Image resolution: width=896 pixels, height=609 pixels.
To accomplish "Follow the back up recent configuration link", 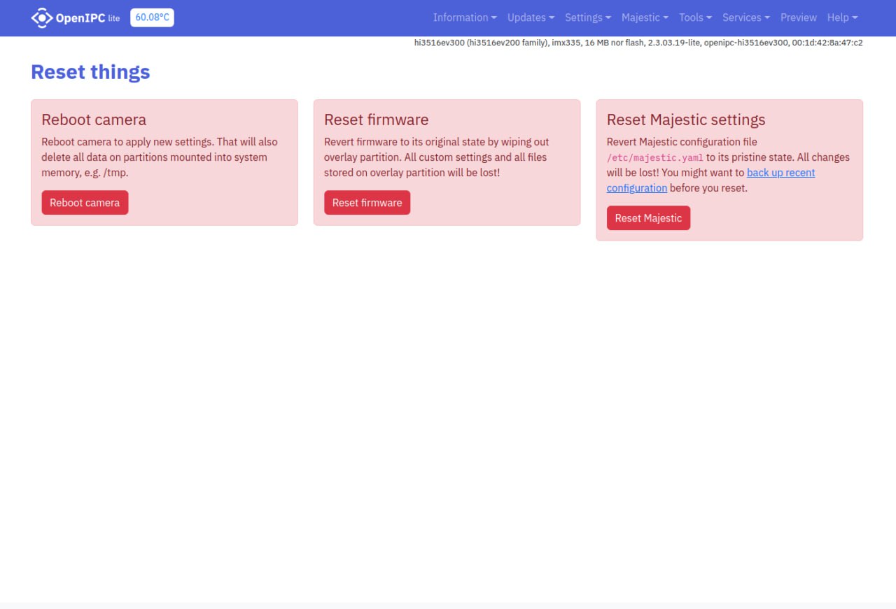I will 780,173.
